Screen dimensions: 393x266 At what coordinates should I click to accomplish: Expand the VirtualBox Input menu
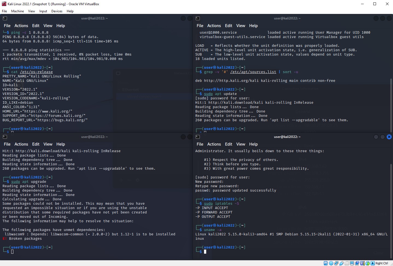point(43,11)
